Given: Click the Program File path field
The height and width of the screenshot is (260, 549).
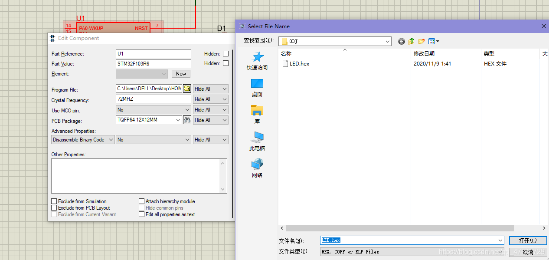Looking at the screenshot, I should click(149, 89).
